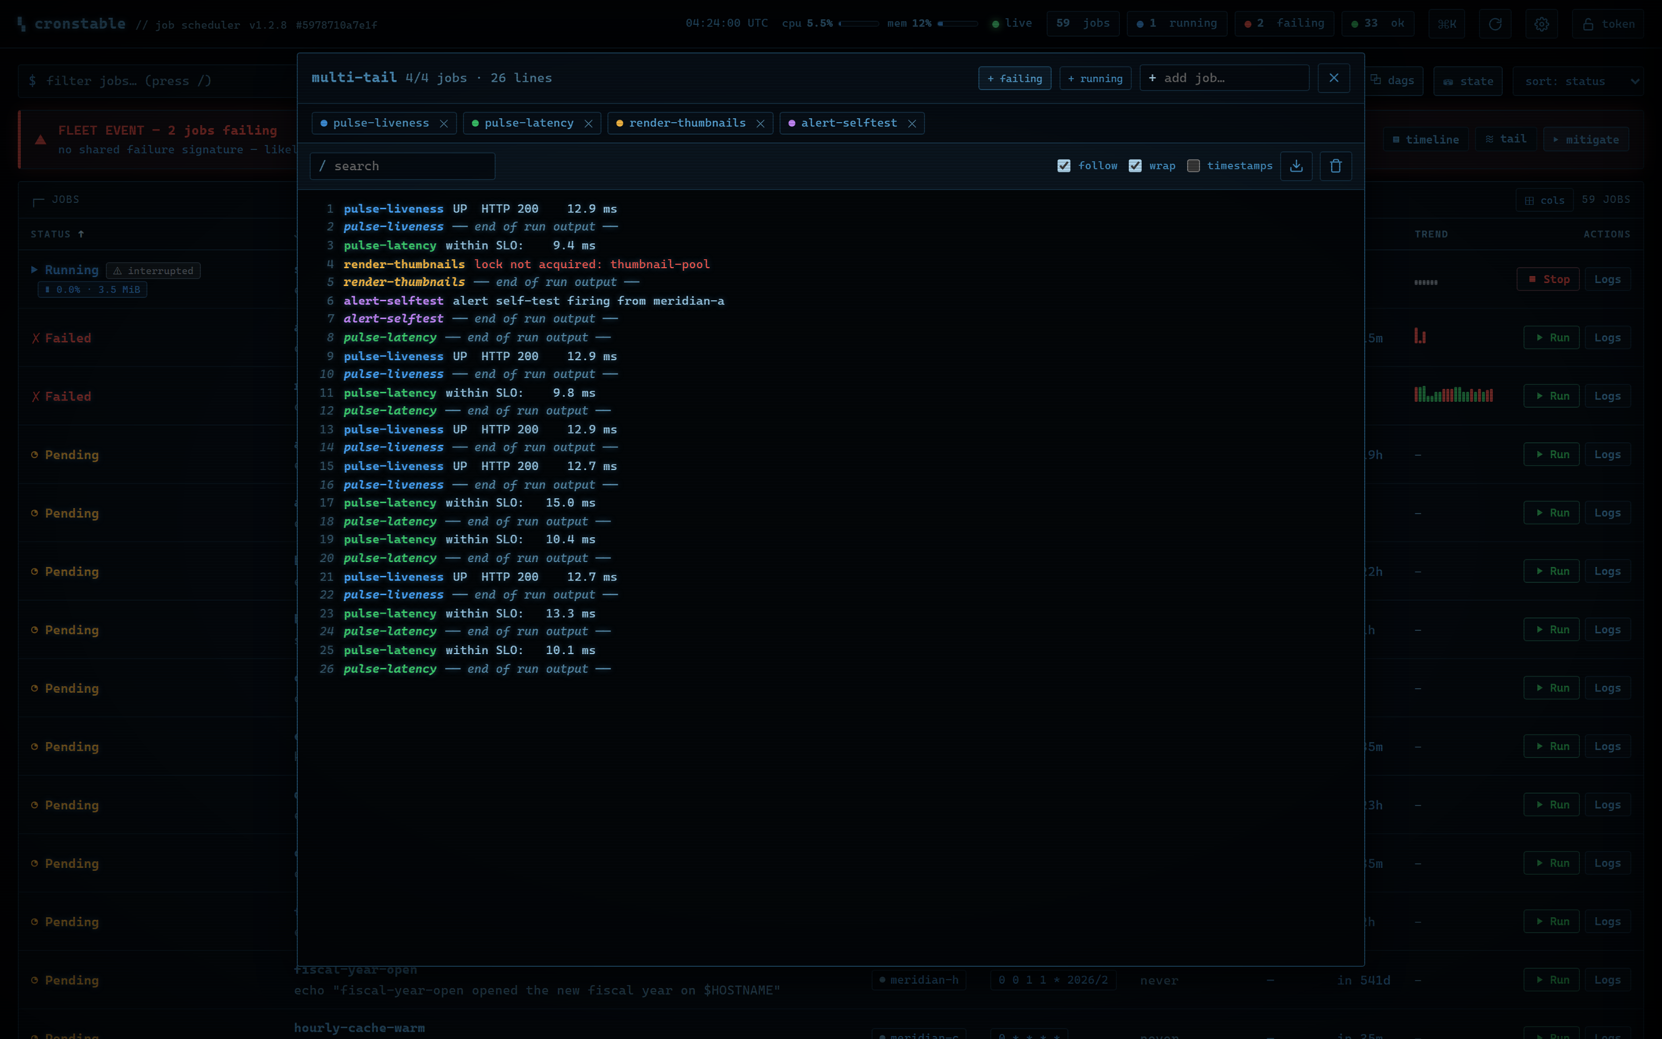Open the interrupted badge on Running row
1662x1039 pixels.
tap(153, 271)
